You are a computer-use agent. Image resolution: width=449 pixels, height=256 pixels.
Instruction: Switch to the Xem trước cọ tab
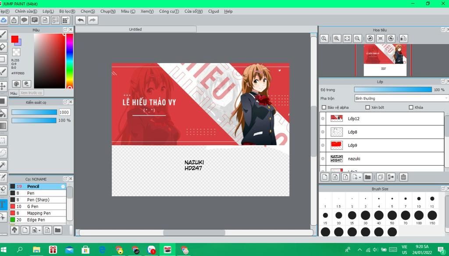click(x=31, y=93)
